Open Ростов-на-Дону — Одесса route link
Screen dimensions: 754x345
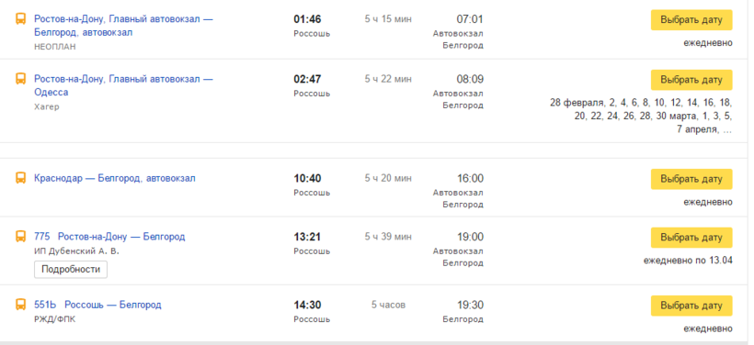(x=123, y=85)
